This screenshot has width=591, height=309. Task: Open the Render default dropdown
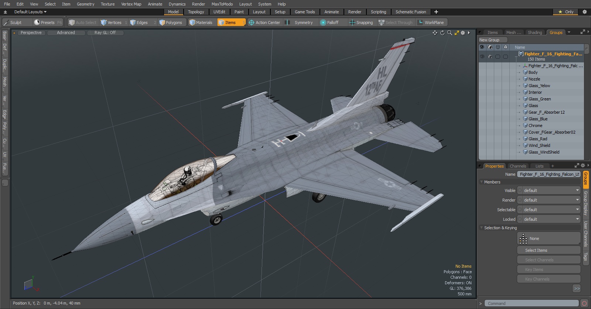[549, 200]
